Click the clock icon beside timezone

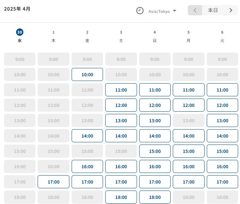[x=140, y=11]
